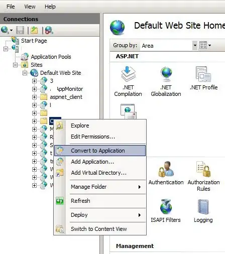Select Start Page in the tree

[x=34, y=41]
